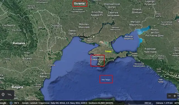Viewport: 179px width, 105px height.
Task: Click the Edirne city label
Action: coord(34,99)
